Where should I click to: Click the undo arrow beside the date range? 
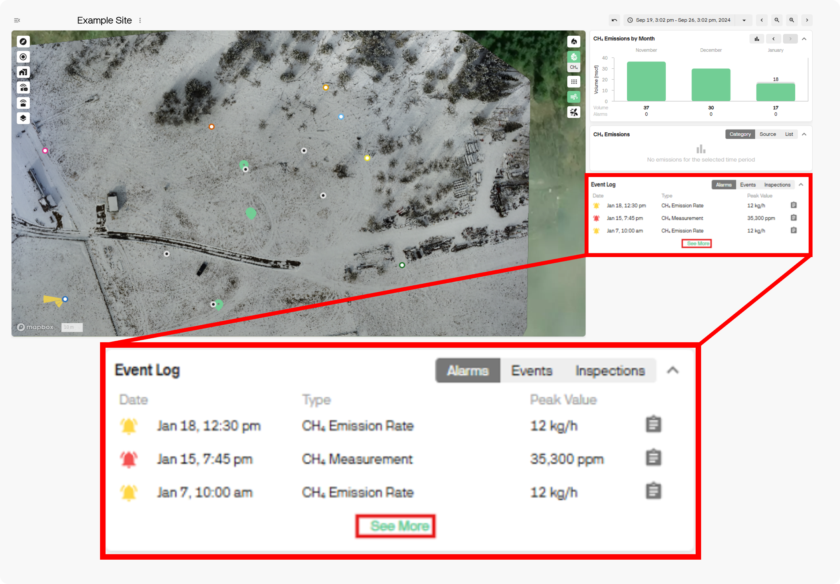click(614, 20)
